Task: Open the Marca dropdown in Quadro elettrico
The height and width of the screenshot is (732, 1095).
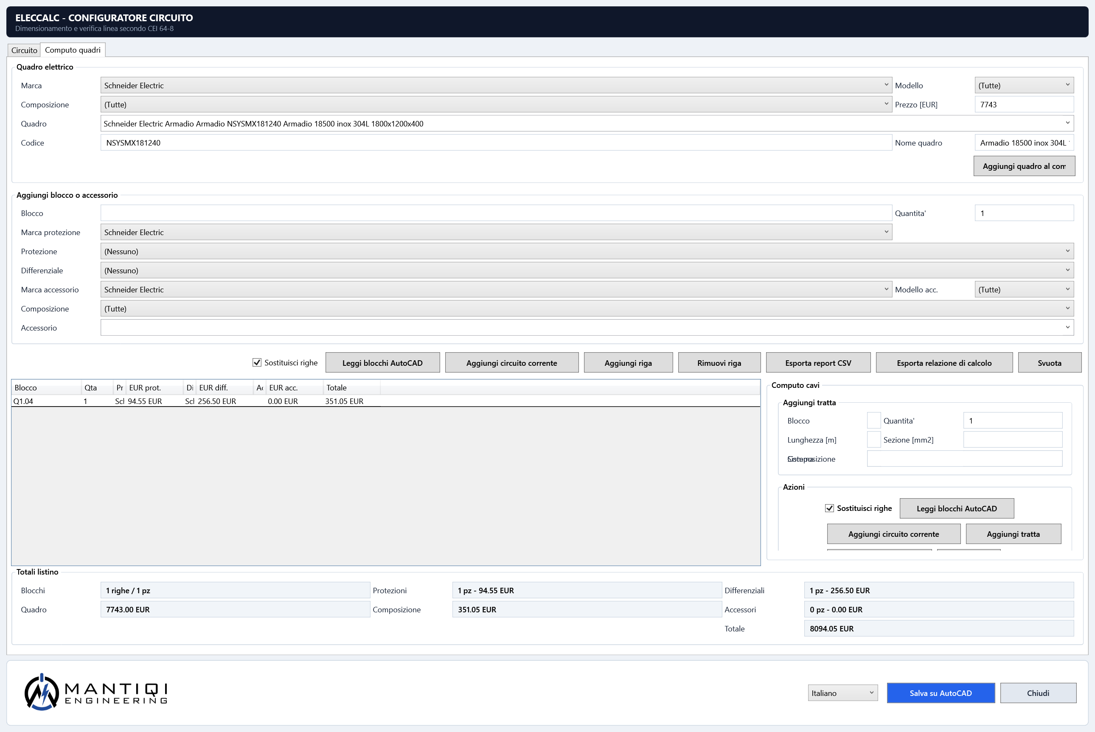Action: (x=496, y=85)
